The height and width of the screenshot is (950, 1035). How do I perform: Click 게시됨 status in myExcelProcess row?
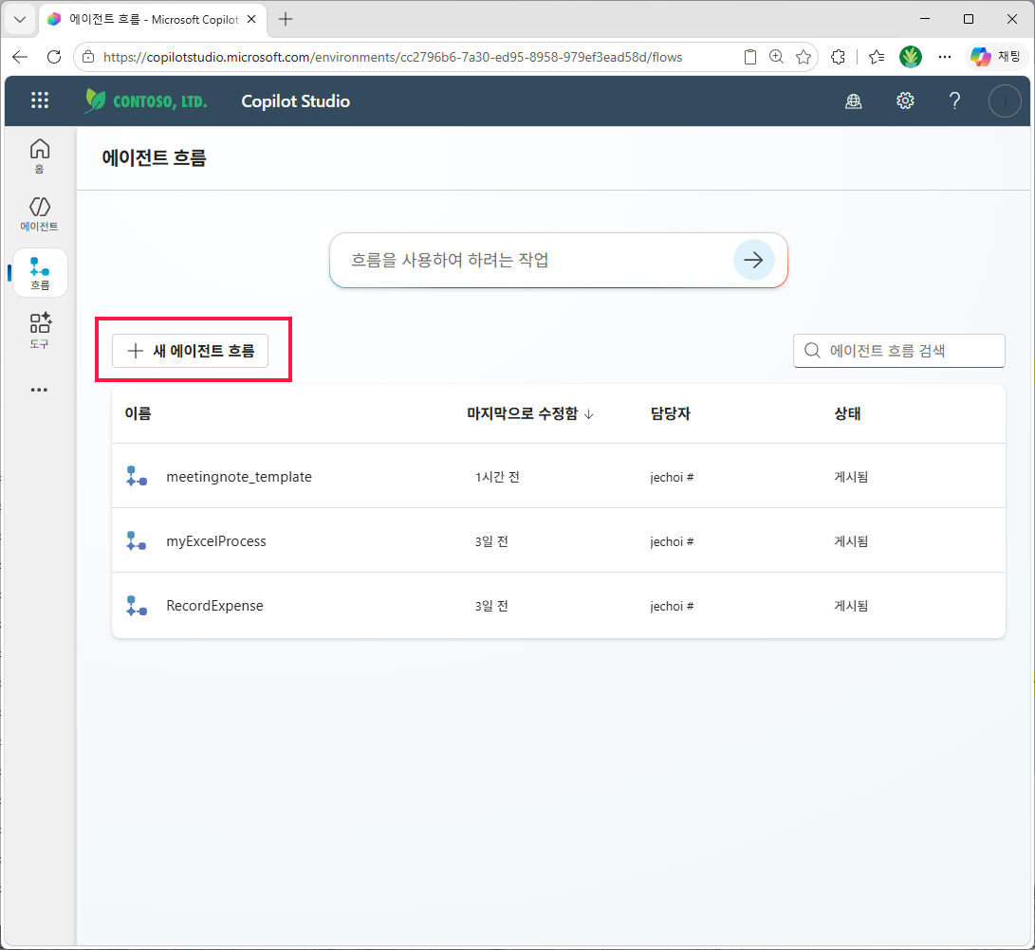(851, 541)
